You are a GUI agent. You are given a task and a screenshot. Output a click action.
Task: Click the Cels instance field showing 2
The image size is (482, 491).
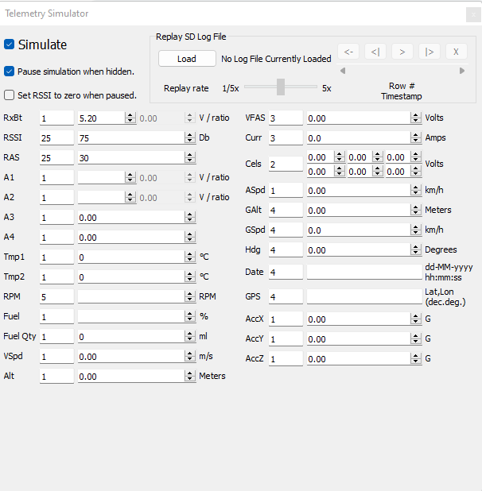pyautogui.click(x=286, y=164)
